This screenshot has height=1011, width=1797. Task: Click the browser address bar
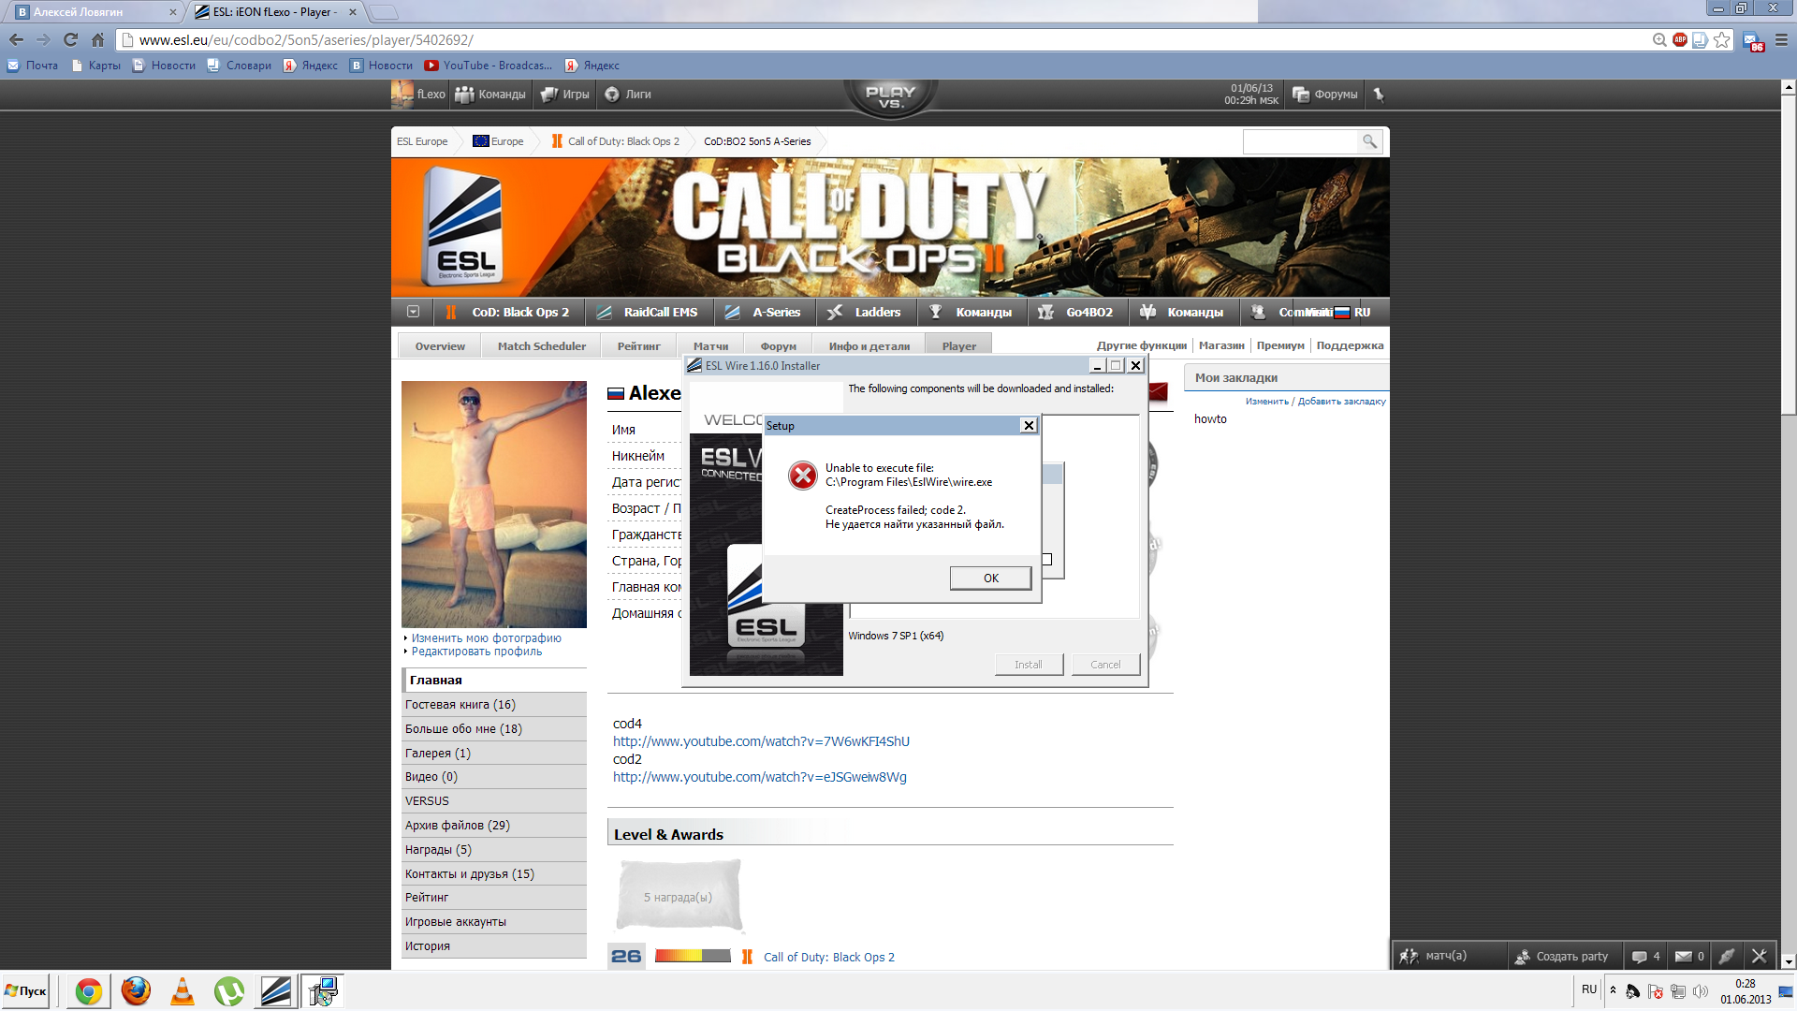pos(880,40)
